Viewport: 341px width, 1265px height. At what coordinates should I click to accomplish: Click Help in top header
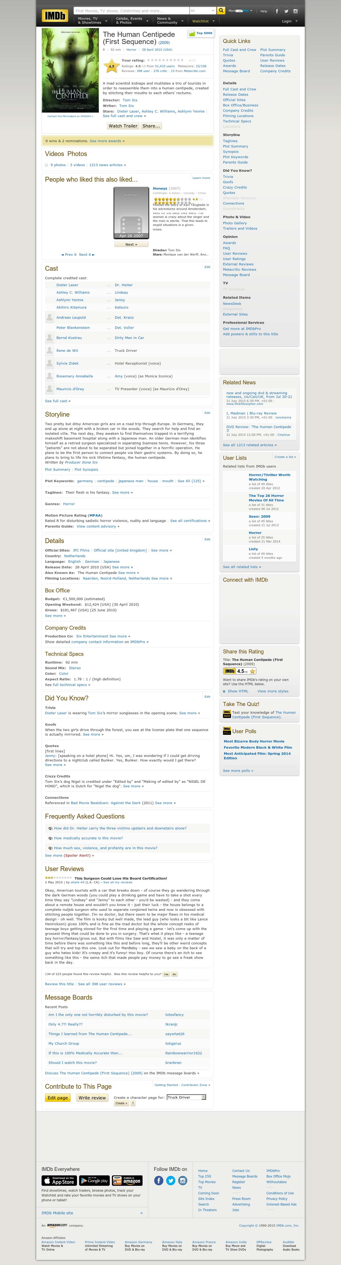pos(264,11)
